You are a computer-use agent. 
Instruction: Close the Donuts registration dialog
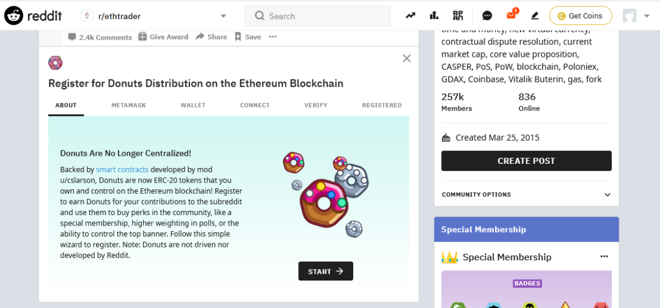pyautogui.click(x=406, y=59)
